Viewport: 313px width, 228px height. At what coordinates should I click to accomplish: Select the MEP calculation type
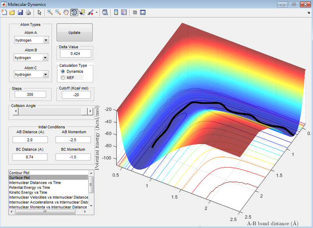[63, 78]
